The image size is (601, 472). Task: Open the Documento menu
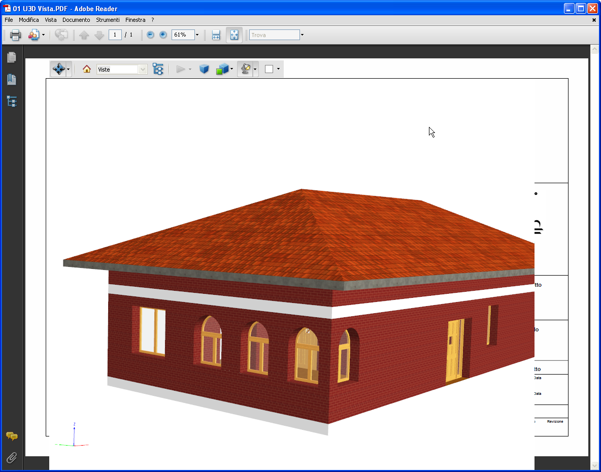[76, 20]
